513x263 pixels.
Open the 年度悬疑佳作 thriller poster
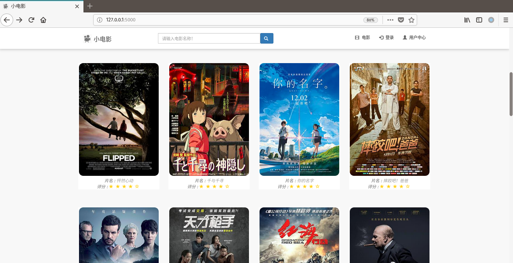(119, 235)
